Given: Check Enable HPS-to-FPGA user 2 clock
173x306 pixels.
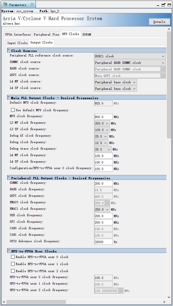Looking at the screenshot, I should coord(13,271).
